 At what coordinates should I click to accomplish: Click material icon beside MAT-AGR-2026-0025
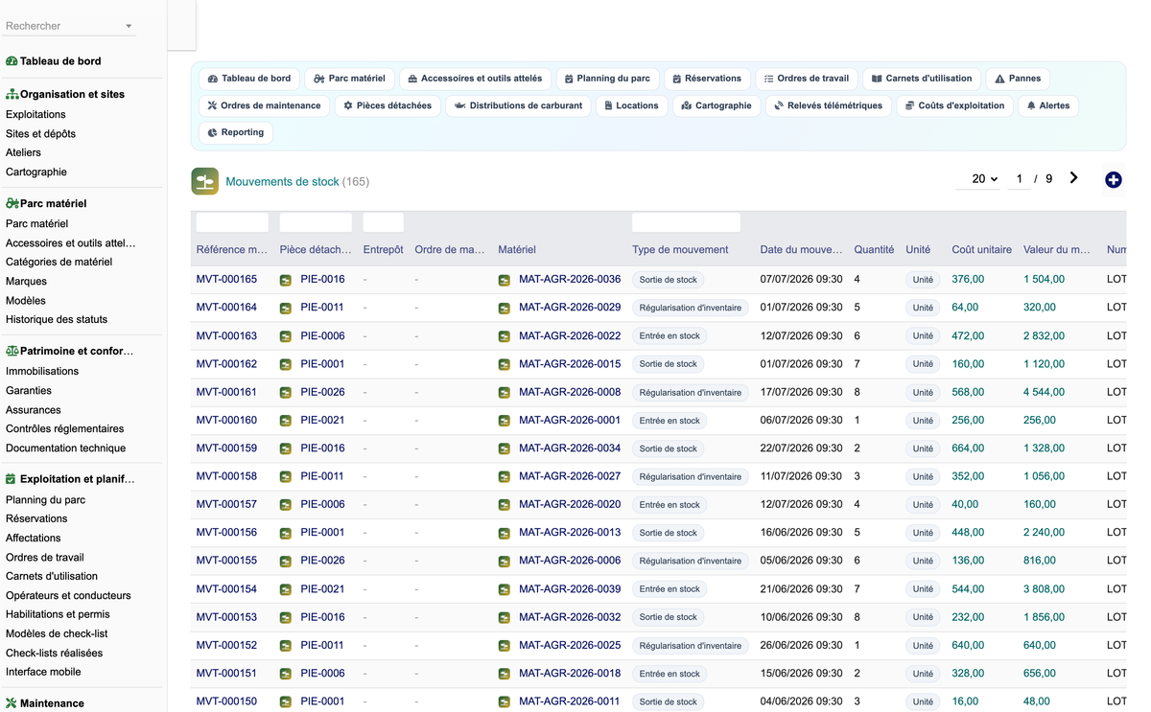coord(505,646)
